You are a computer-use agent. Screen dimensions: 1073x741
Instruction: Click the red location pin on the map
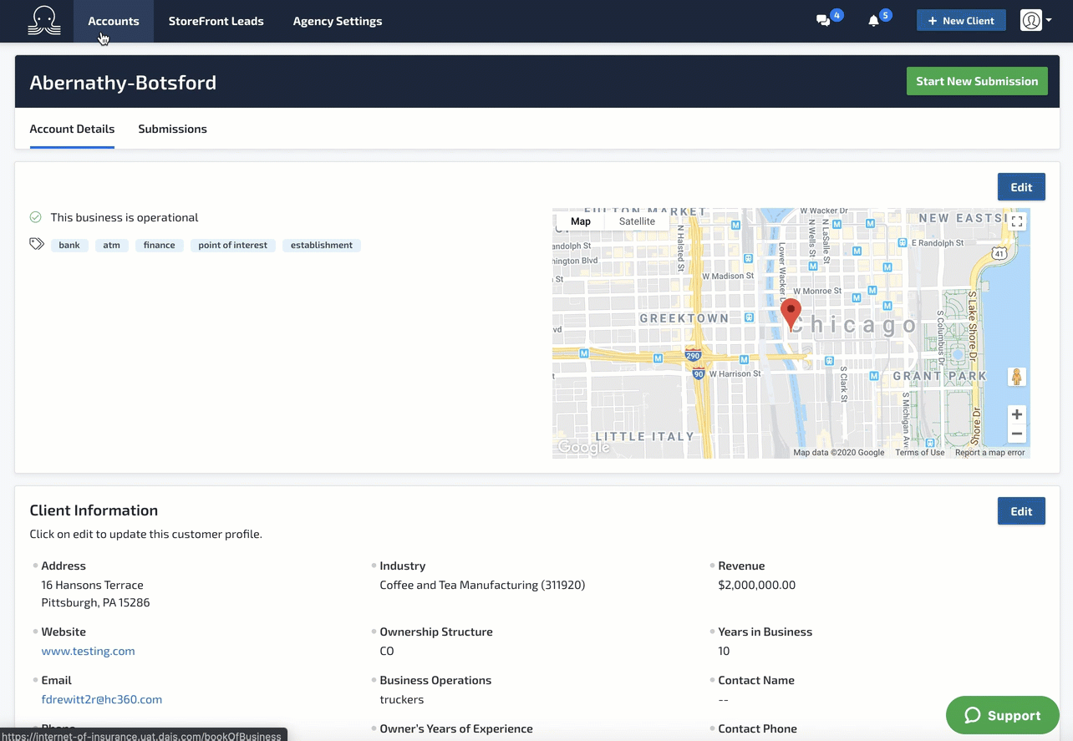click(x=791, y=313)
